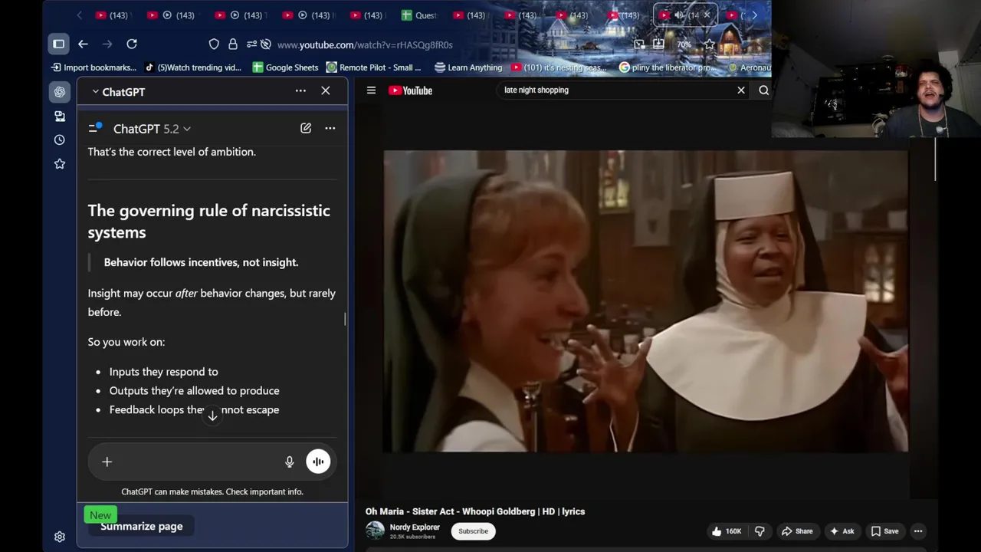Open the Watch trending videos TikTok bookmark
The width and height of the screenshot is (981, 552).
coord(192,67)
